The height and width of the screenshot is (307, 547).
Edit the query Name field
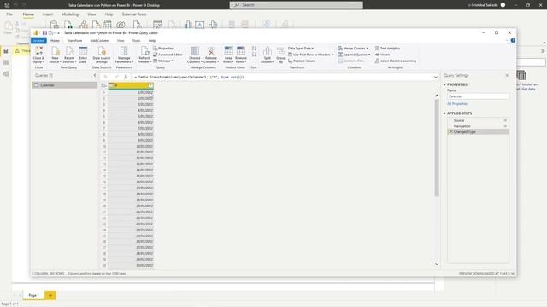(478, 96)
